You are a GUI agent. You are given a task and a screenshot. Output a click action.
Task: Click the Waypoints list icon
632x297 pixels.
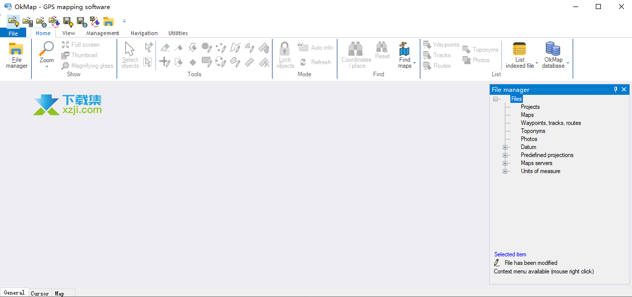click(x=427, y=45)
